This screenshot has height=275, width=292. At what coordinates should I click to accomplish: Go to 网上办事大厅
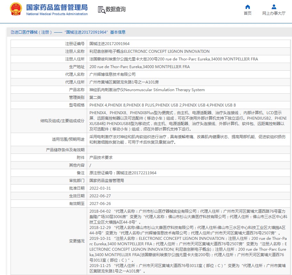(274, 13)
